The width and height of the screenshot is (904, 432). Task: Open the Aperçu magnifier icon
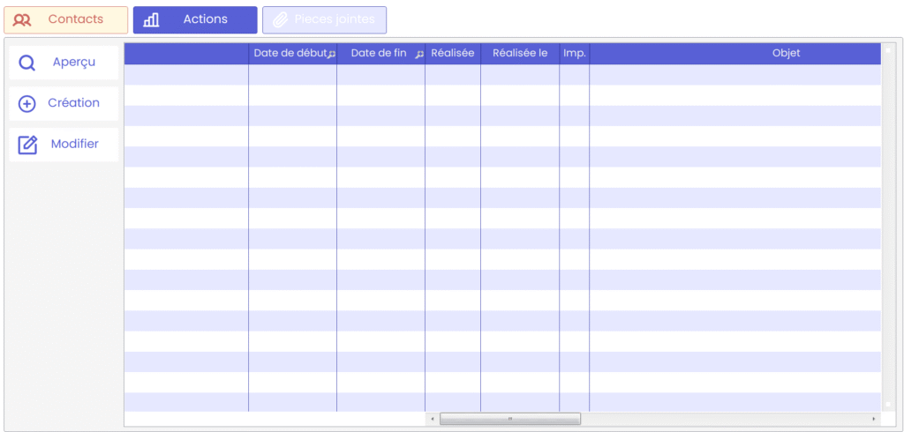[27, 63]
